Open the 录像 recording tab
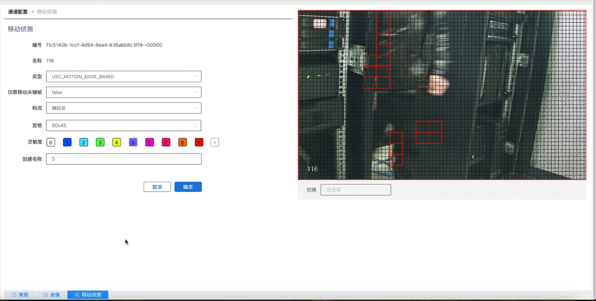 click(51, 295)
